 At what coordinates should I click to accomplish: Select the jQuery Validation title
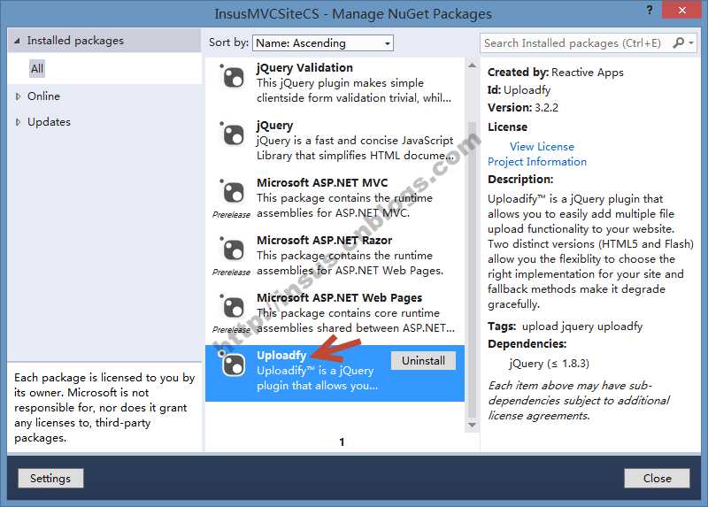(x=304, y=68)
